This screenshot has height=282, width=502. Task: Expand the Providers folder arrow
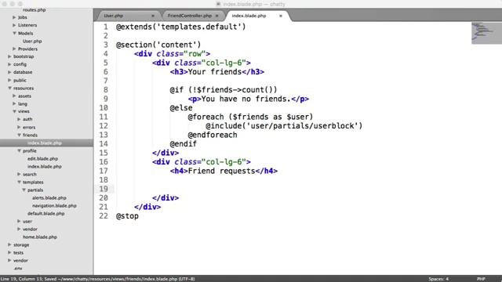click(14, 49)
